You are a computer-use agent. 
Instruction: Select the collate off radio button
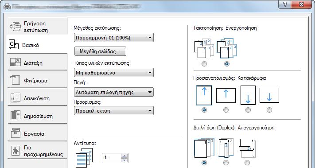[x=204, y=64]
